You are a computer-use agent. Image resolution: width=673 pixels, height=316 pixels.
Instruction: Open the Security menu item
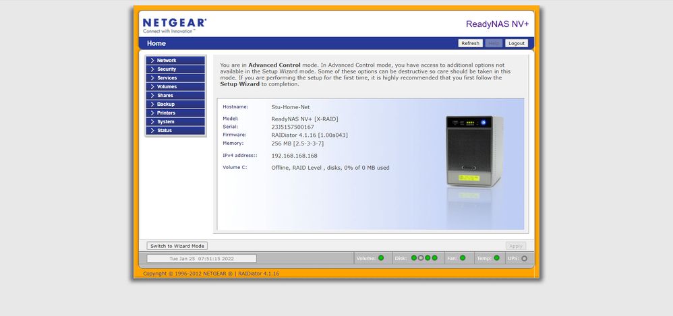[x=175, y=69]
